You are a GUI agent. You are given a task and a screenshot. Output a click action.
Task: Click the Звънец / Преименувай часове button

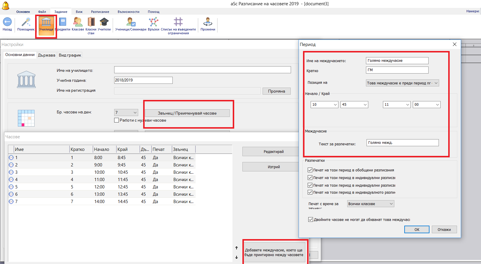click(x=187, y=113)
